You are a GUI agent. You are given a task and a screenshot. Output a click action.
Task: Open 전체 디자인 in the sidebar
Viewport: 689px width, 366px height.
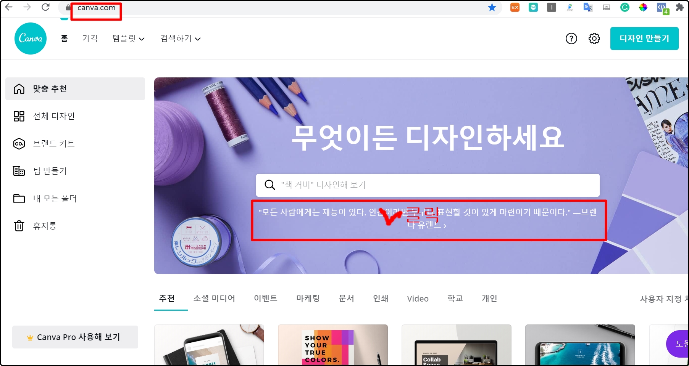[x=75, y=116]
